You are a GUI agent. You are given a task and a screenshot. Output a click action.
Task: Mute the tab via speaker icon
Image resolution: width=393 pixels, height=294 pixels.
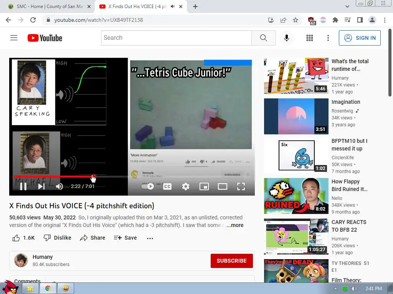coord(172,7)
